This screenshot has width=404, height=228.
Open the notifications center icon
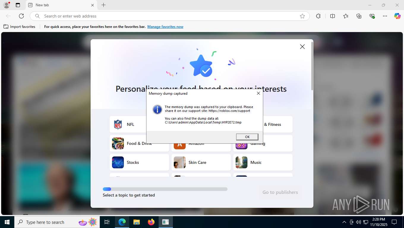pyautogui.click(x=394, y=222)
